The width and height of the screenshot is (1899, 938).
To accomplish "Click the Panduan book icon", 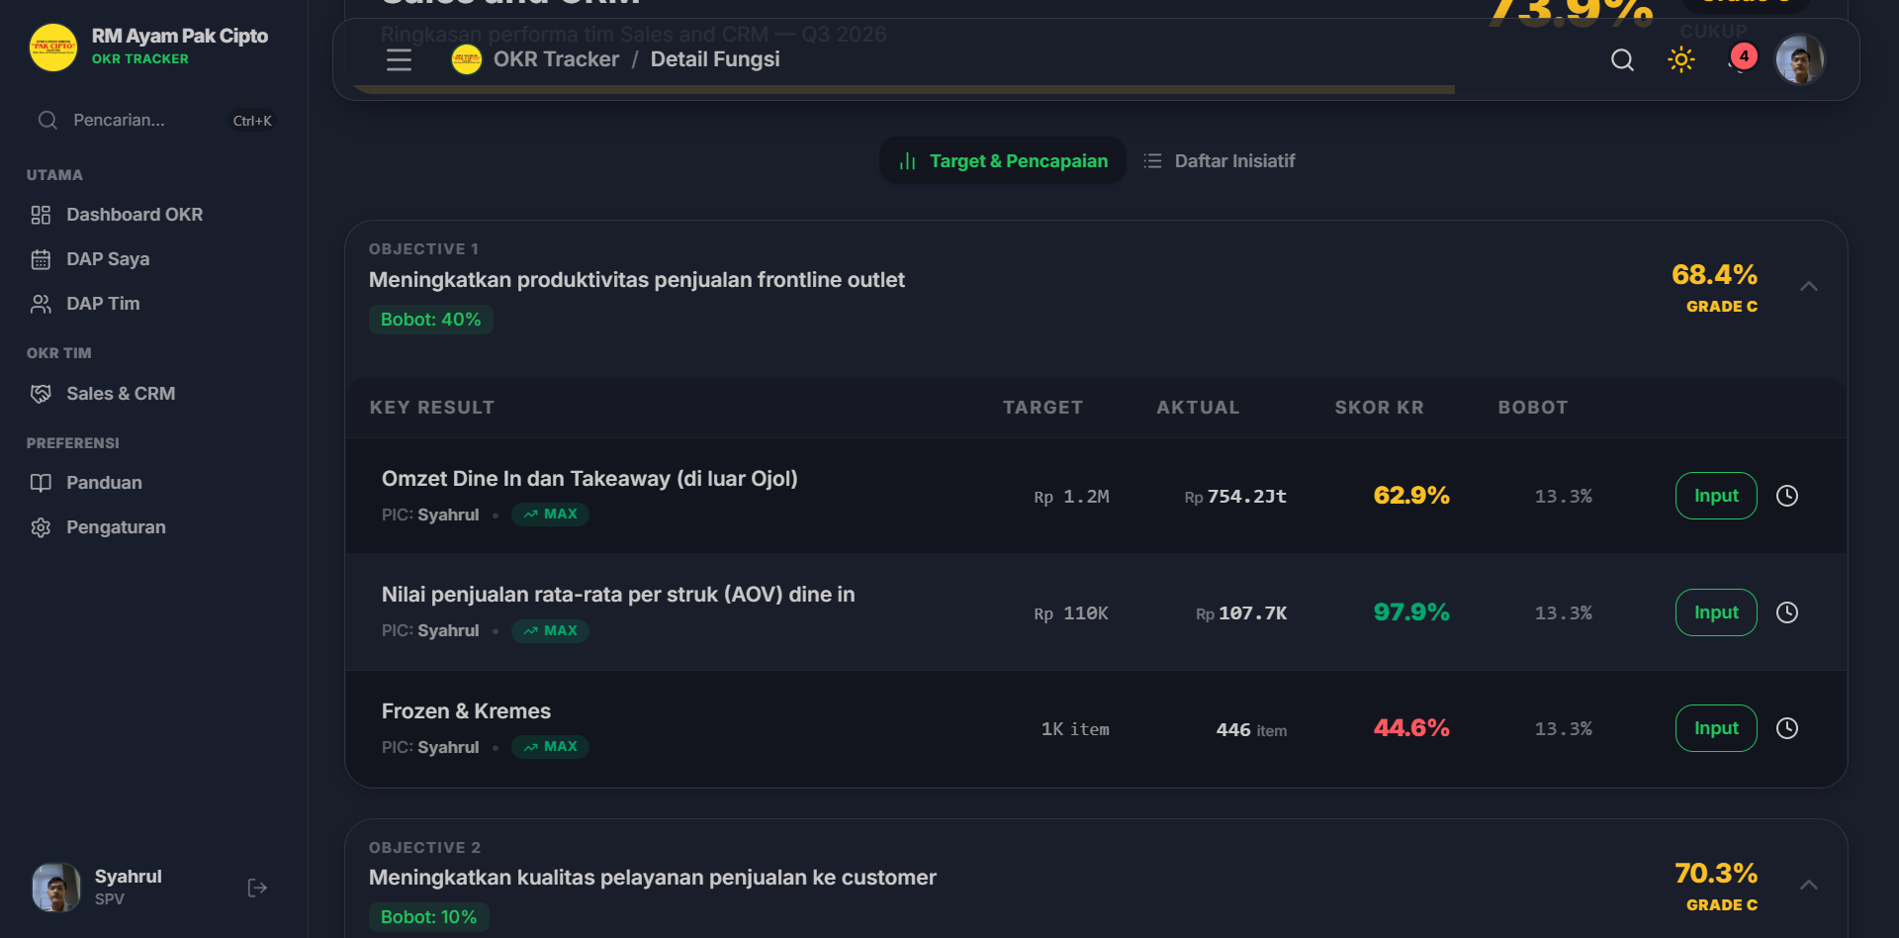I will pos(41,483).
